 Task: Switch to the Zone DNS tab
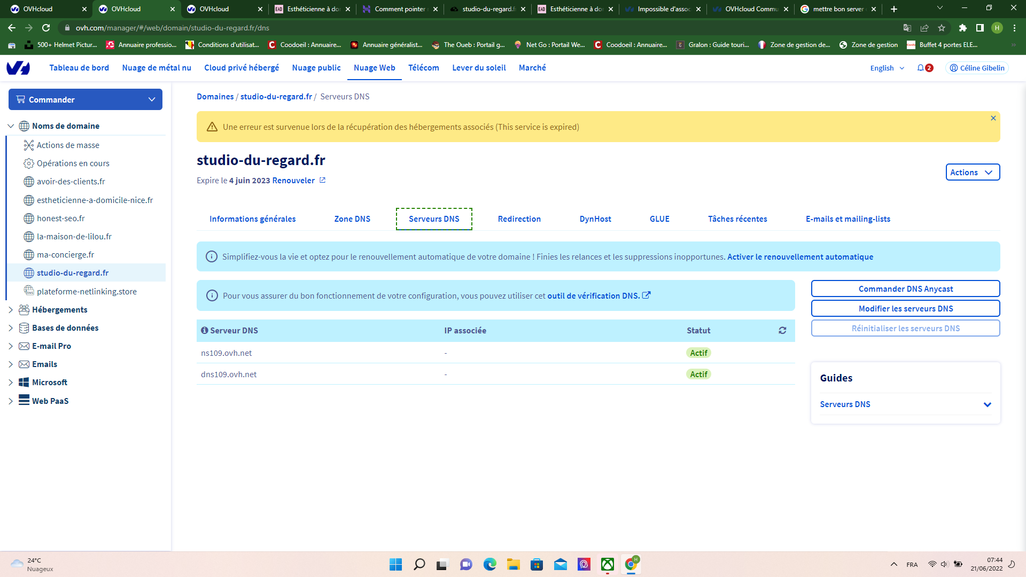pyautogui.click(x=352, y=219)
